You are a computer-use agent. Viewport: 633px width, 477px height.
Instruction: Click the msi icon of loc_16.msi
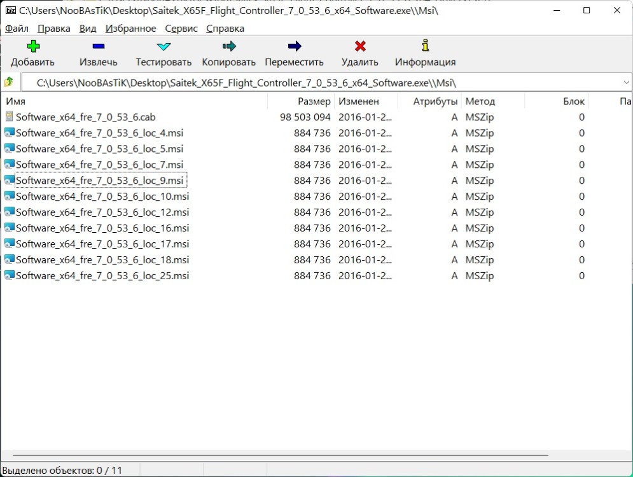click(x=10, y=228)
